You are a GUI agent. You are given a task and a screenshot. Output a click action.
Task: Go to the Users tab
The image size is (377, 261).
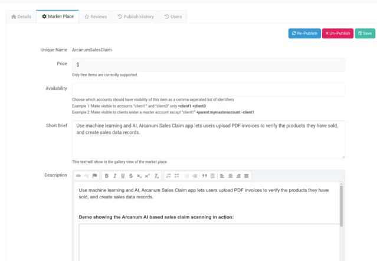[173, 17]
